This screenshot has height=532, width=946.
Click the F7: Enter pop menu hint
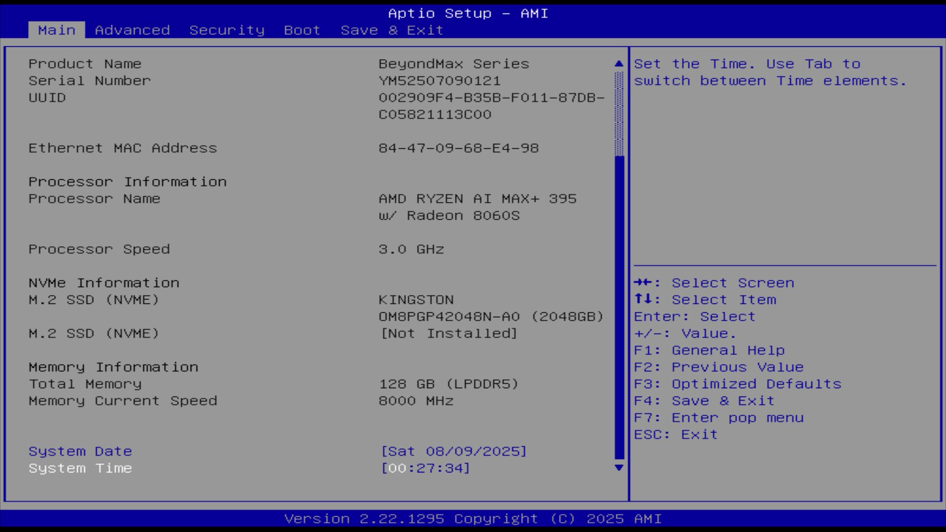[x=718, y=418]
